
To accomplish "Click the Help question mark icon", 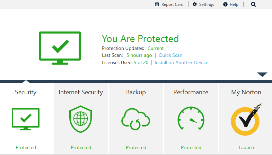I will pyautogui.click(x=225, y=5).
